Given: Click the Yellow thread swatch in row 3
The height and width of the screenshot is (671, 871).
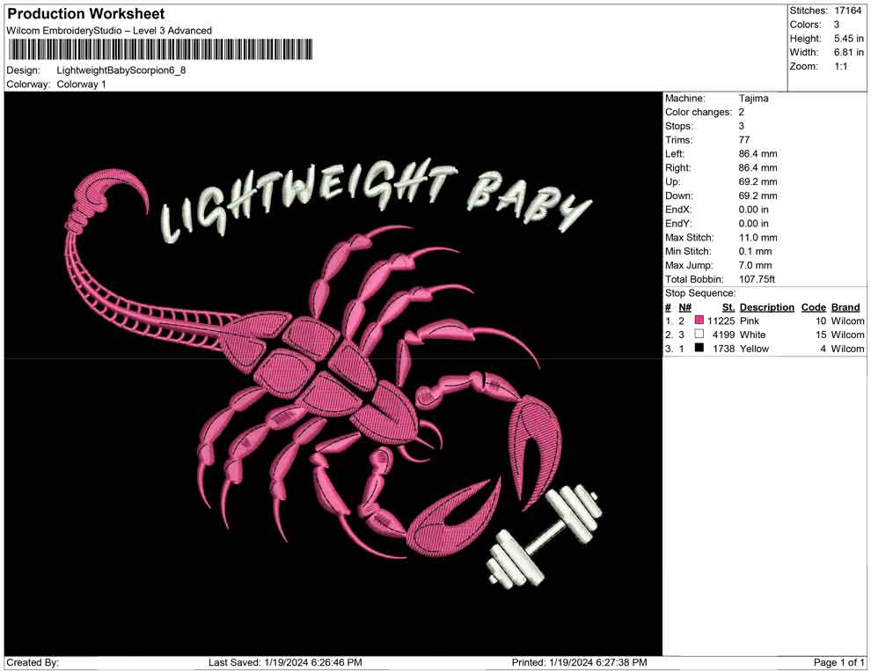Looking at the screenshot, I should tap(699, 349).
